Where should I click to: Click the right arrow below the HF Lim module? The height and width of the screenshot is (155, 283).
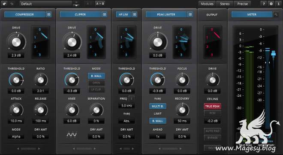(132, 149)
